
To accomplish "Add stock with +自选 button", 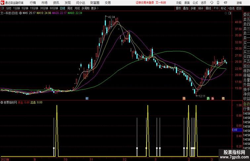I will point(231,8).
